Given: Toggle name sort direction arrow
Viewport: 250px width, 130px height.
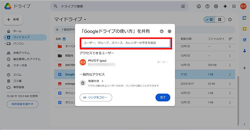Looking at the screenshot, I should click(64, 39).
